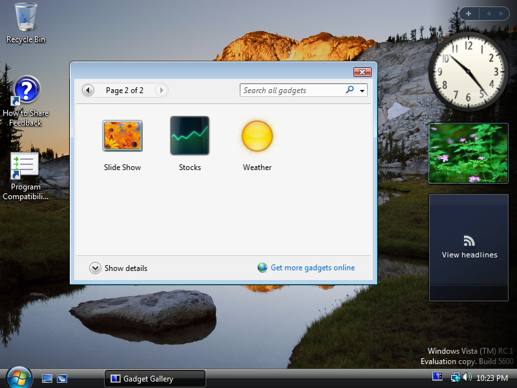This screenshot has width=517, height=388.
Task: Open the Windows Start orb
Action: click(x=19, y=378)
